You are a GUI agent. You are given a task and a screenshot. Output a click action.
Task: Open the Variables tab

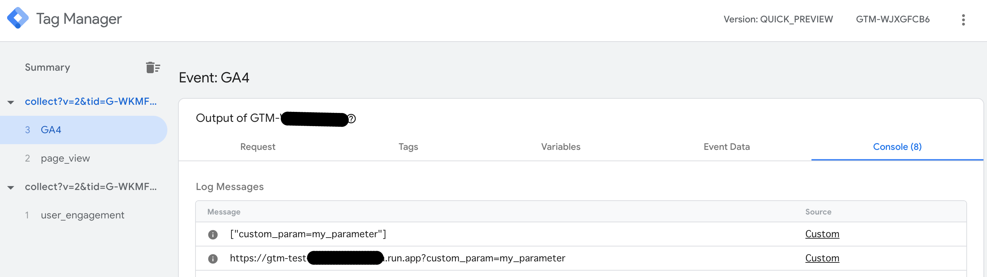560,147
